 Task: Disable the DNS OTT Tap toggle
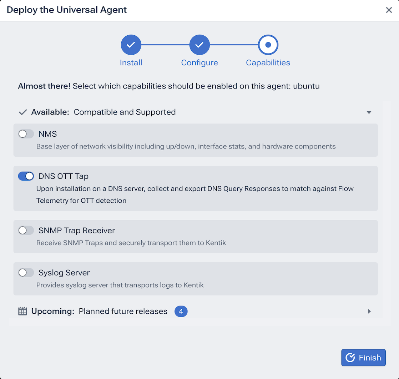pyautogui.click(x=26, y=176)
